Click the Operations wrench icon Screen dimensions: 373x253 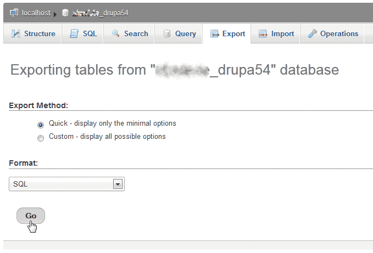[x=313, y=34]
